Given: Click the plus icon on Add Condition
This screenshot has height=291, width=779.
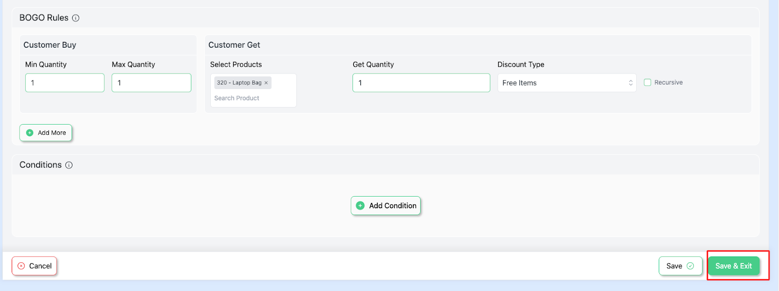Looking at the screenshot, I should tap(360, 206).
